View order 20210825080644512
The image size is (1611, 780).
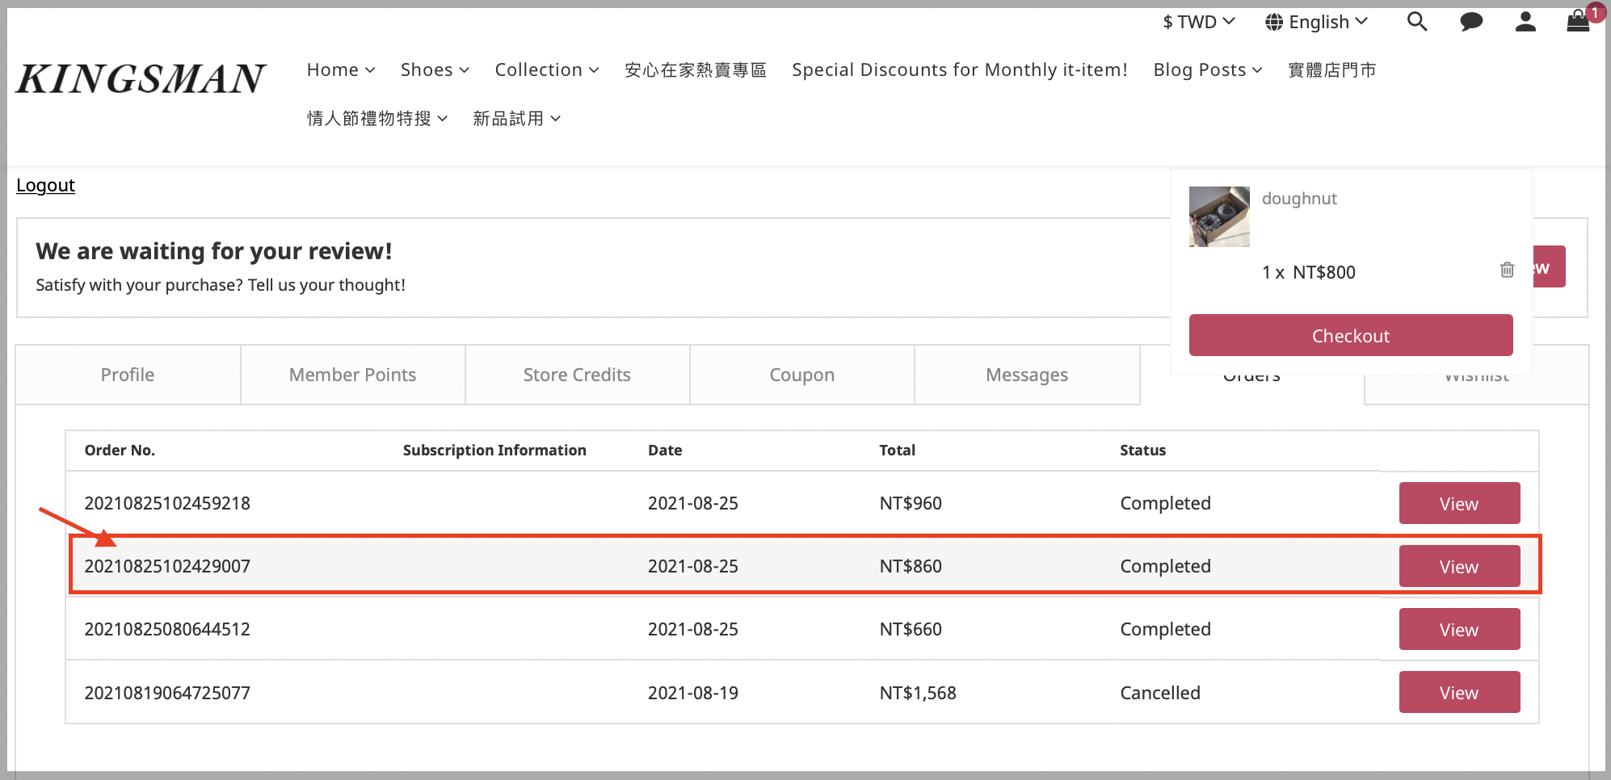[1459, 629]
